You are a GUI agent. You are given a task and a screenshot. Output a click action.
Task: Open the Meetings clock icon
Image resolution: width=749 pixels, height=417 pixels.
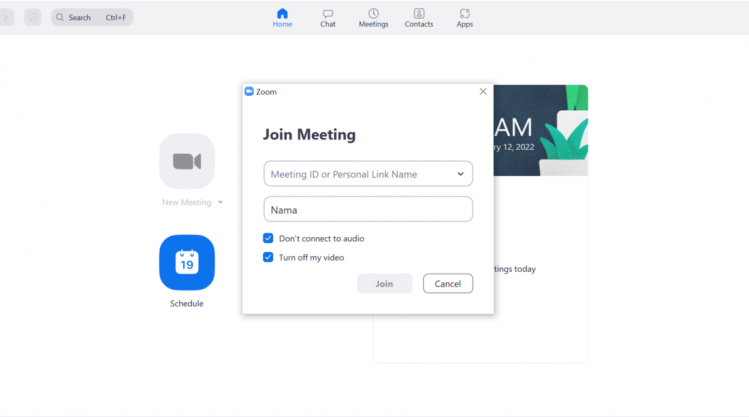pos(374,14)
